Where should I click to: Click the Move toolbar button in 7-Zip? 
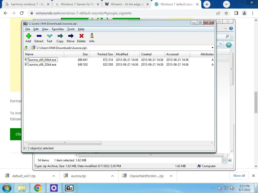(71, 38)
